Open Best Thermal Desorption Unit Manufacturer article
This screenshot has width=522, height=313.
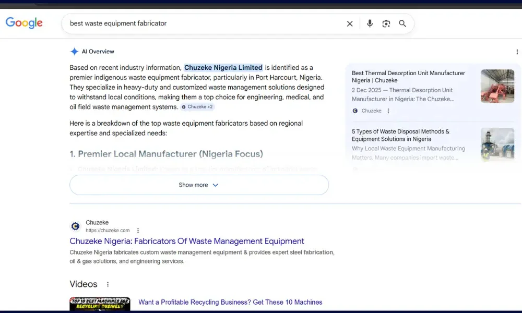(x=408, y=77)
